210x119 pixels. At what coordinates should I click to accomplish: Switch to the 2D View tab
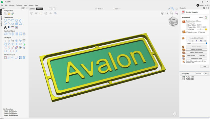point(32,9)
